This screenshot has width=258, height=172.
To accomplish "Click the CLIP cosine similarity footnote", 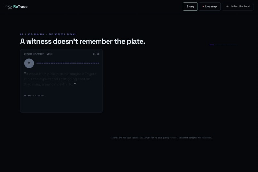I will 161,138.
